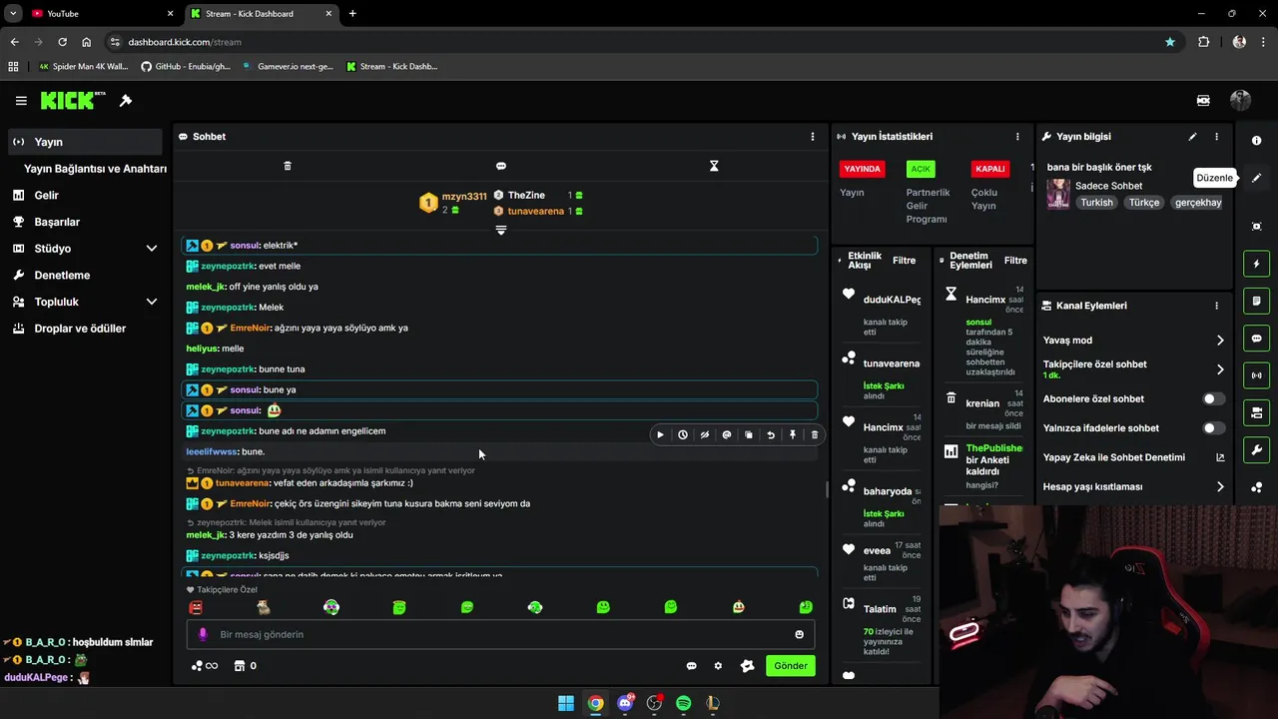Select the AÇIK green status badge

pos(921,169)
